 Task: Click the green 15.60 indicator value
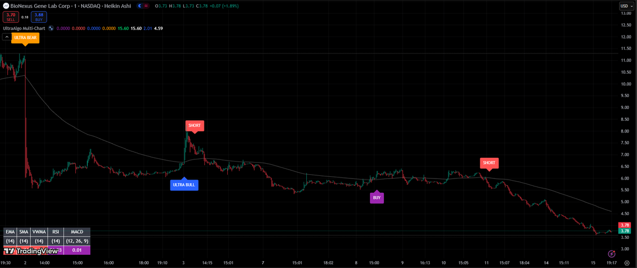coord(123,28)
